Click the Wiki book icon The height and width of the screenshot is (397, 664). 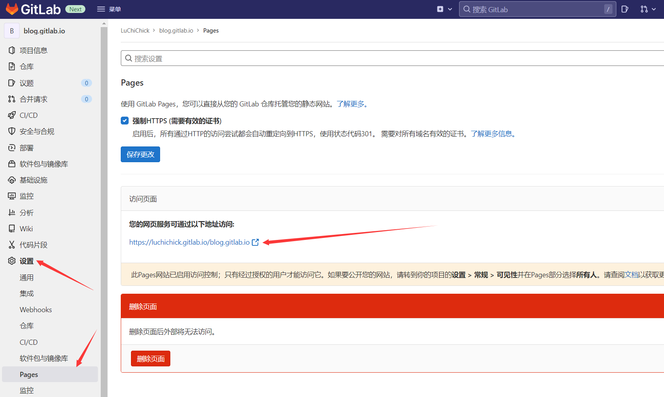point(12,229)
